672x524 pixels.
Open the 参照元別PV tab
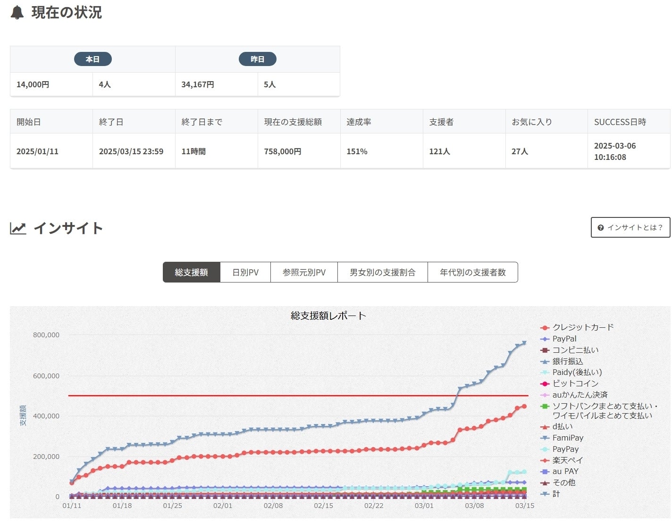tap(304, 273)
